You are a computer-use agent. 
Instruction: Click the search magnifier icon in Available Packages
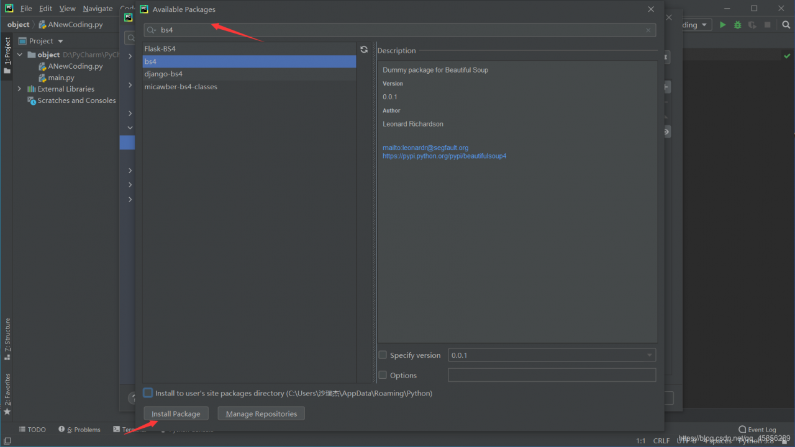pyautogui.click(x=151, y=30)
